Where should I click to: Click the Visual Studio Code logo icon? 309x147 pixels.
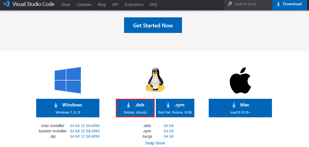(6, 4)
